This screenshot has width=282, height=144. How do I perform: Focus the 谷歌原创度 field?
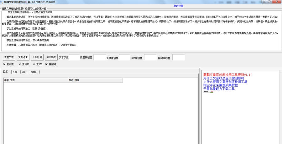[124, 57]
